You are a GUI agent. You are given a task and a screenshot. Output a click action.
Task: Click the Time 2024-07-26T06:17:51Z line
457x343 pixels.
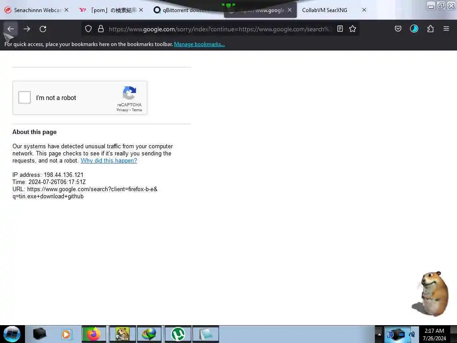click(49, 182)
